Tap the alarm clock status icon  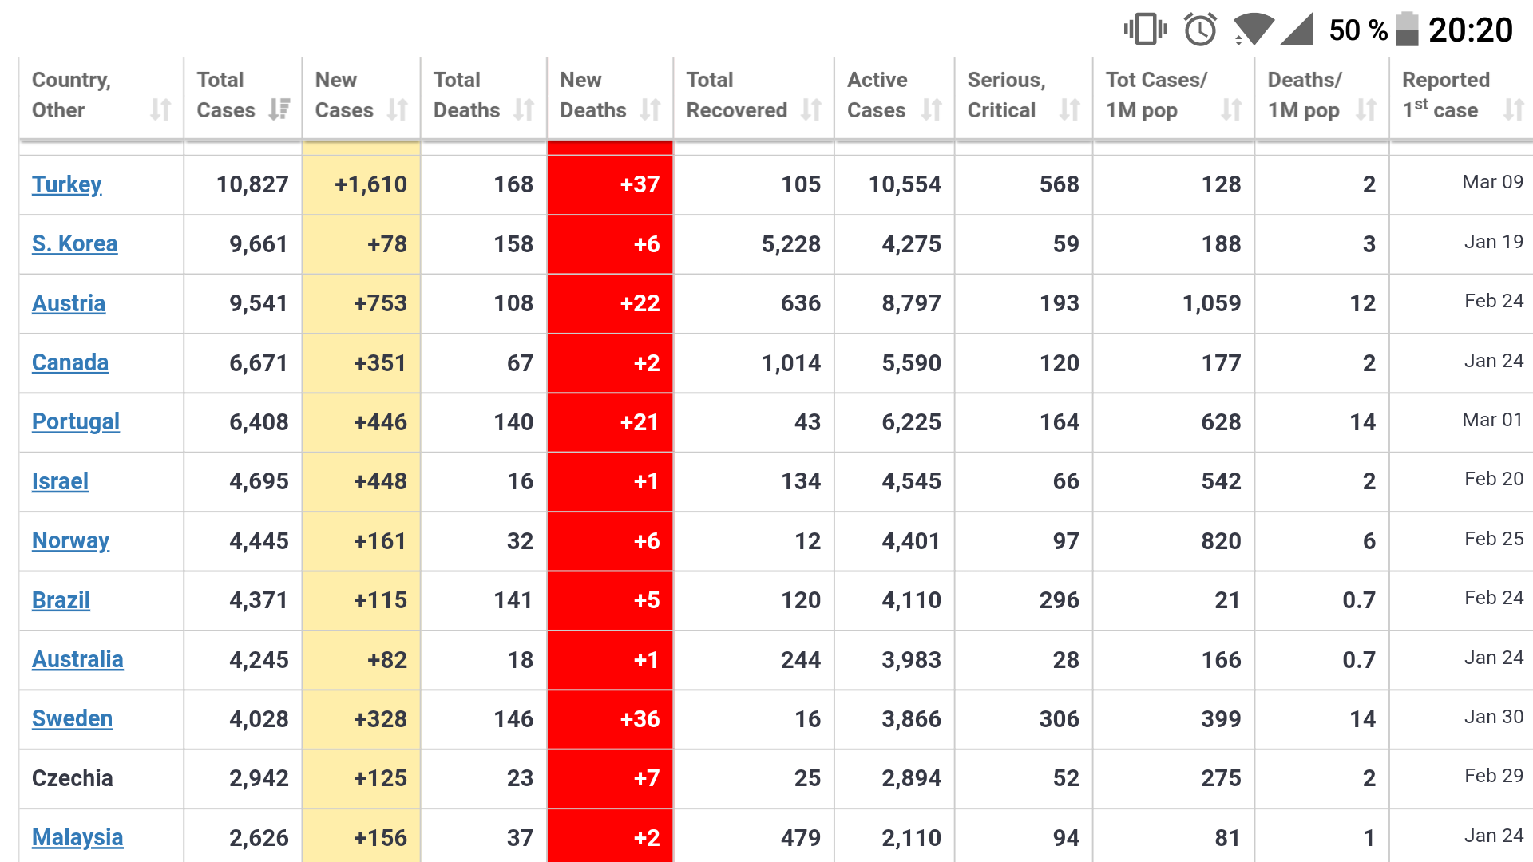pyautogui.click(x=1200, y=30)
